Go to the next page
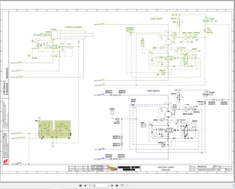The width and height of the screenshot is (235, 189). tap(112, 186)
